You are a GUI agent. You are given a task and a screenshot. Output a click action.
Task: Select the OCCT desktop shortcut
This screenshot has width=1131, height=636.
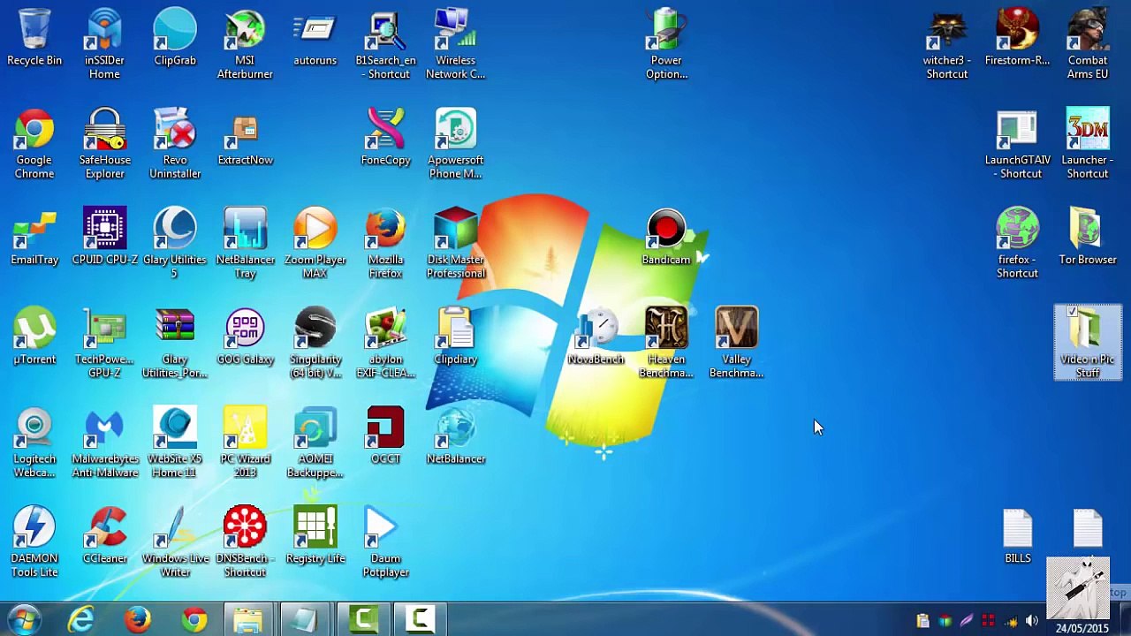tap(385, 435)
